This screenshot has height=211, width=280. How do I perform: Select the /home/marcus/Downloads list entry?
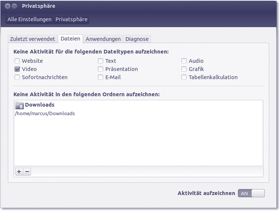pos(45,113)
